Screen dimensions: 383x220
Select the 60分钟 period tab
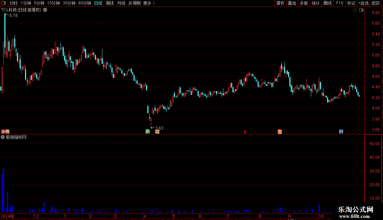click(85, 3)
